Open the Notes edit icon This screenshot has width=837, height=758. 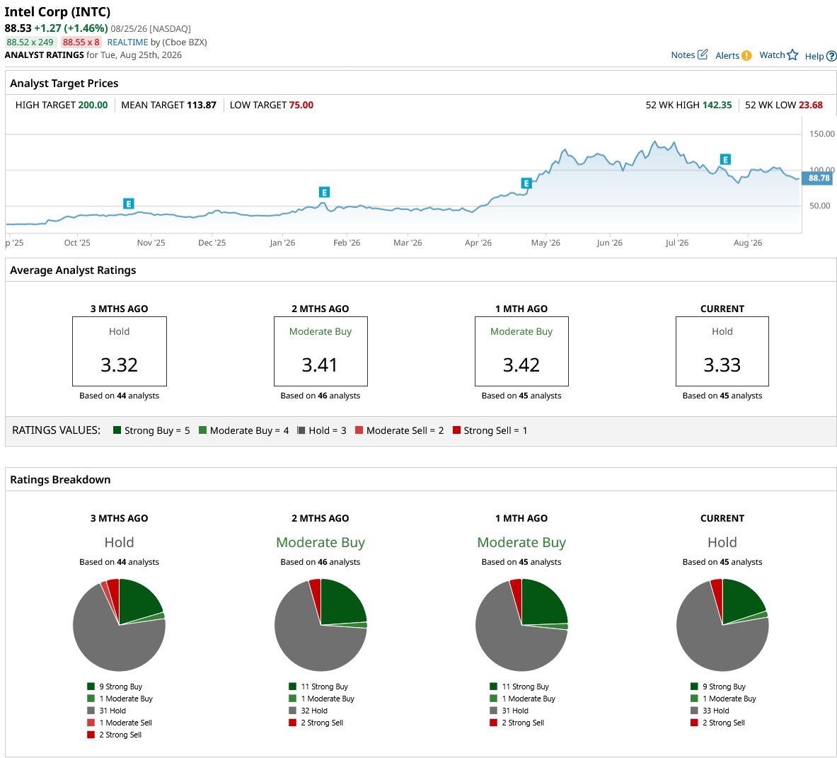point(703,54)
